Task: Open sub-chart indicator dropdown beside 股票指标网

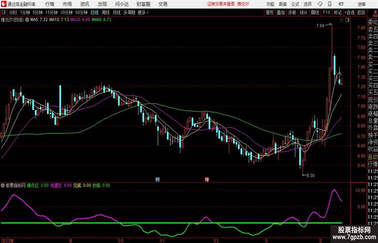Action: click(2, 186)
